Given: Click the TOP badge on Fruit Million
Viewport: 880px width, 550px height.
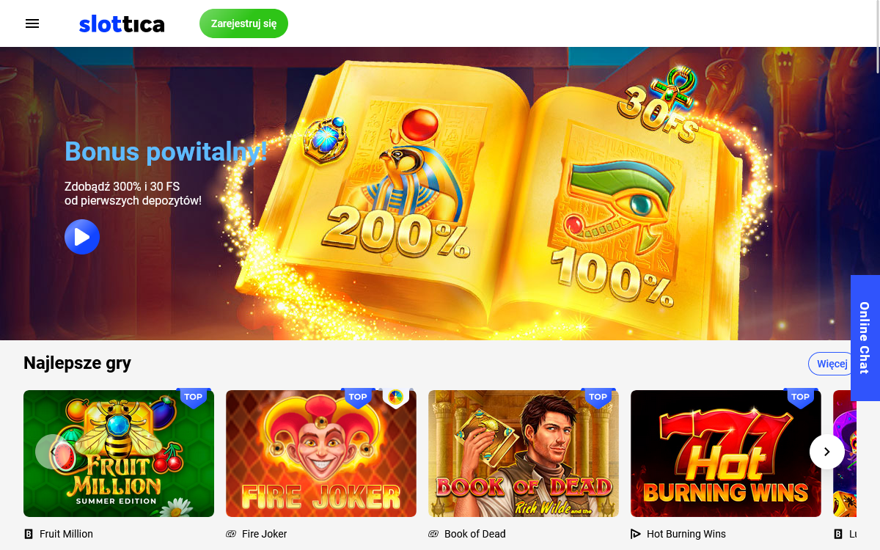Looking at the screenshot, I should (194, 397).
